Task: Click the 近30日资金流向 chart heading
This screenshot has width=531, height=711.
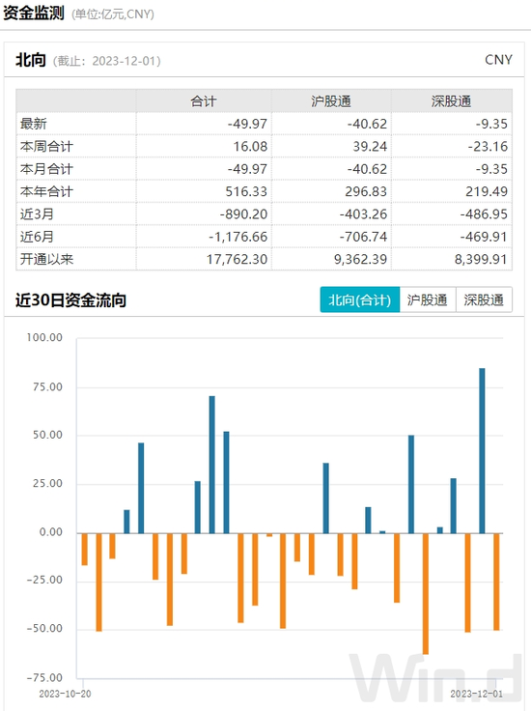Action: tap(70, 300)
